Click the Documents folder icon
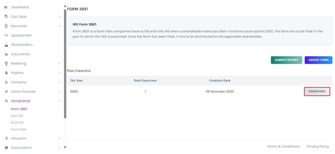This screenshot has height=154, width=335. (x=6, y=54)
